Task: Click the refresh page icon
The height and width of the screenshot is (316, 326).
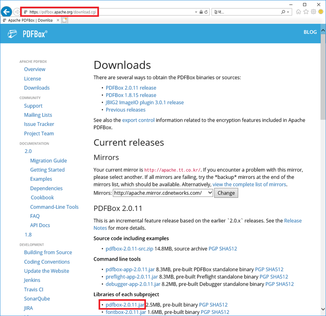Action: 206,12
